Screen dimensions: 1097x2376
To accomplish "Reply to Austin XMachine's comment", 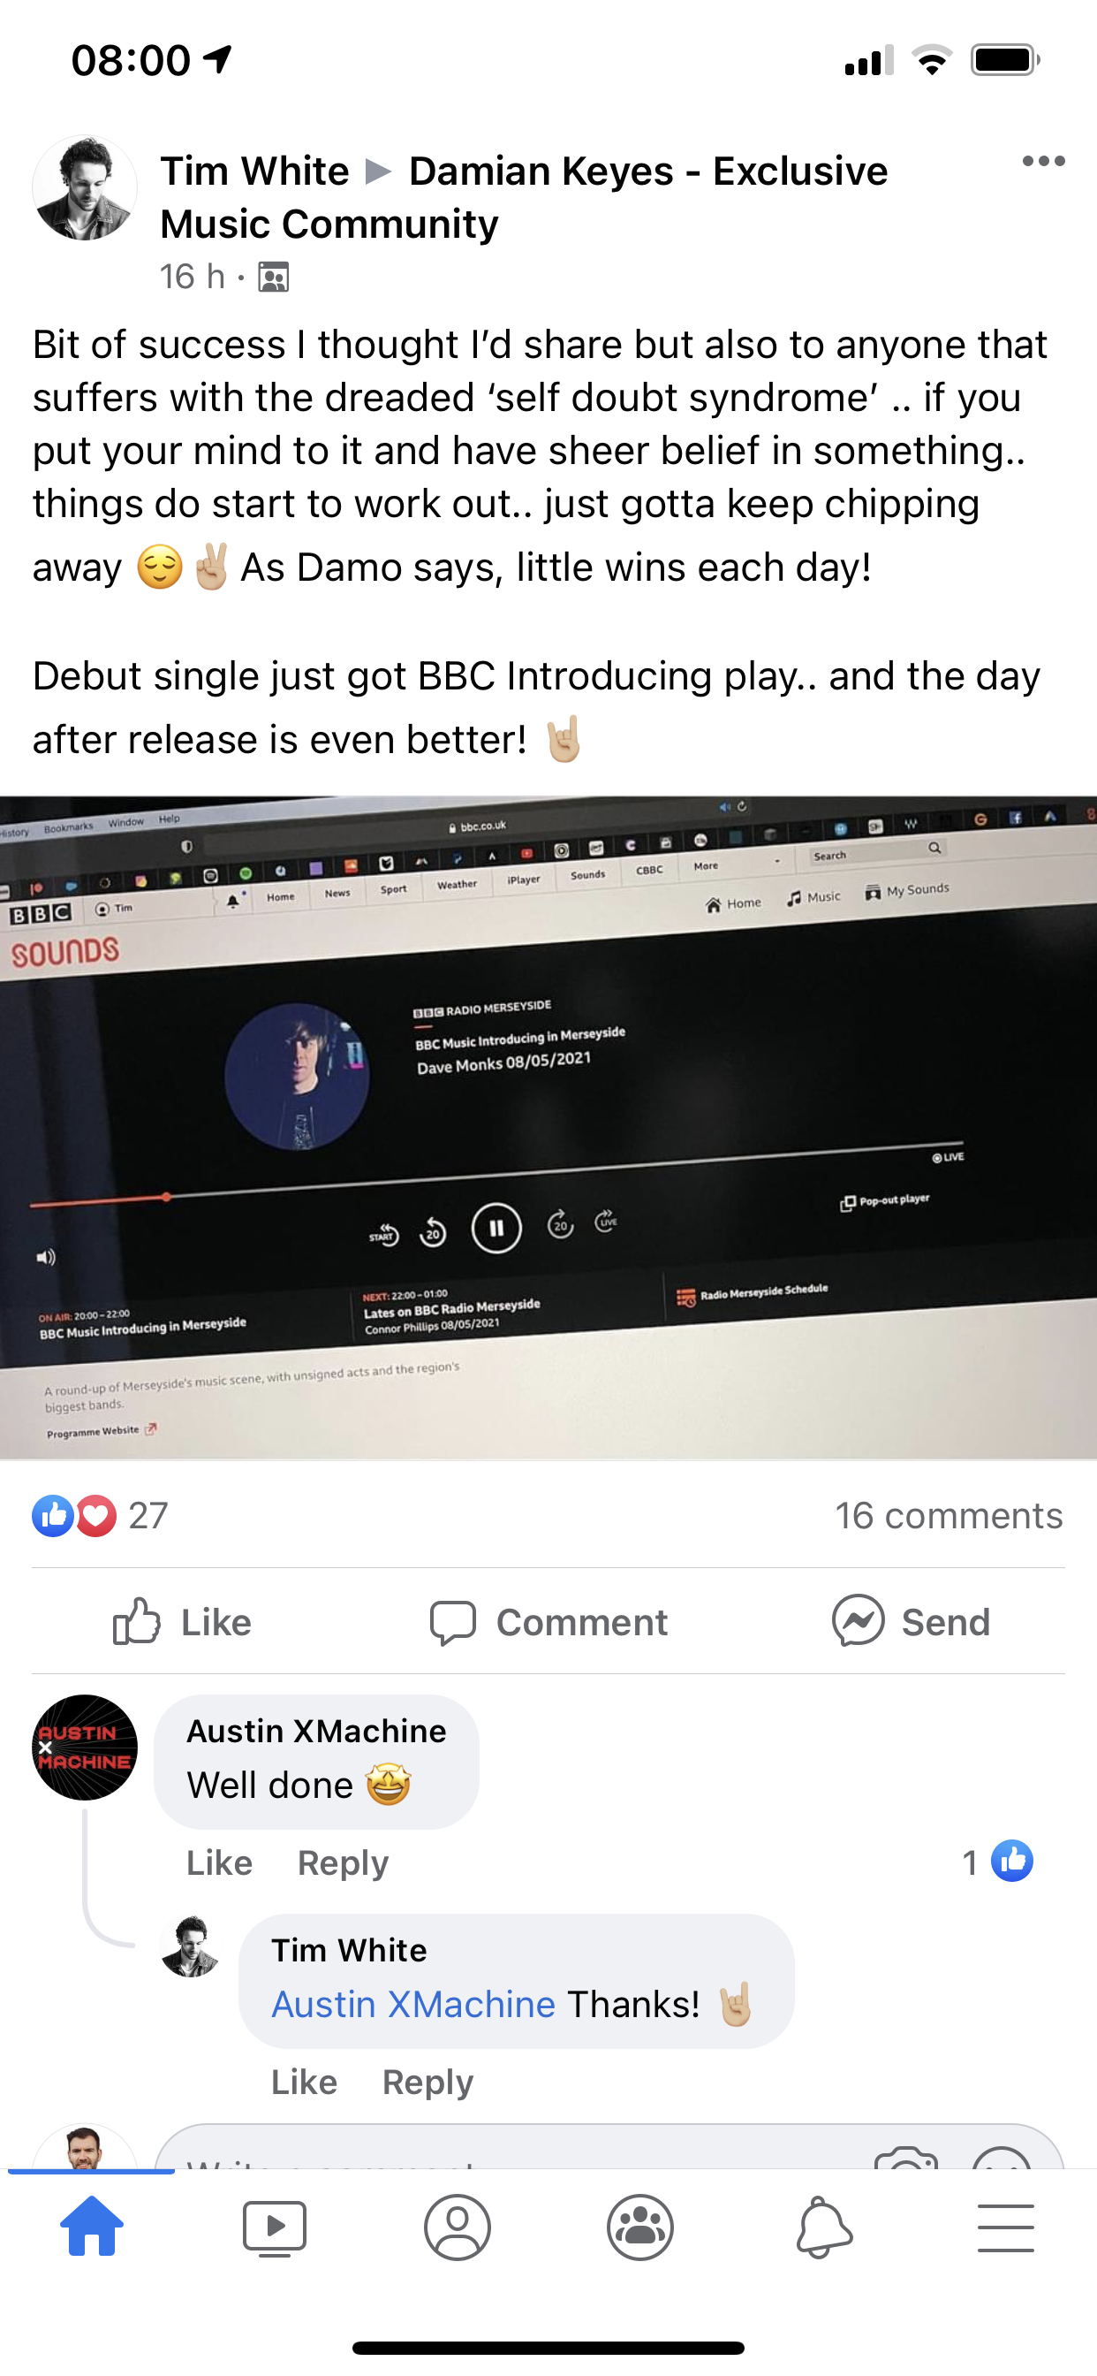I will tap(343, 1862).
